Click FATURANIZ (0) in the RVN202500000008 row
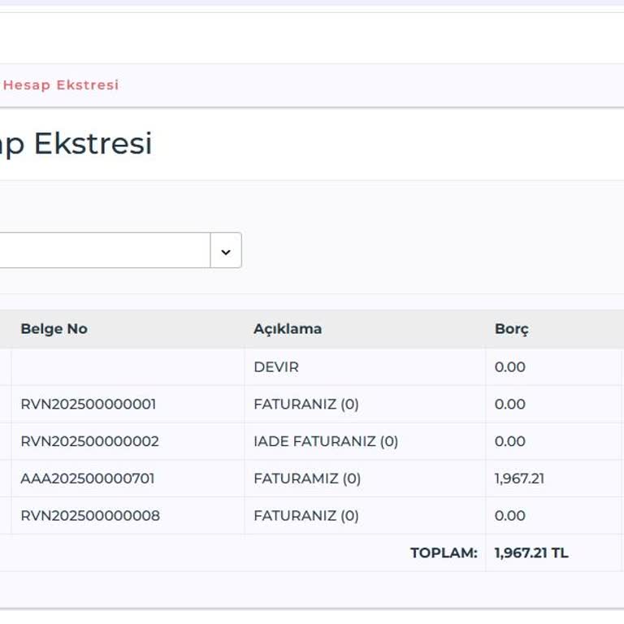Screen dimensions: 624x624 coord(306,516)
